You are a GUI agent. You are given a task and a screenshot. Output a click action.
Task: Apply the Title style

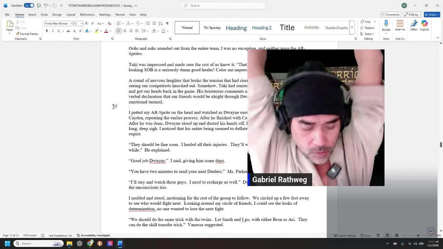(287, 28)
